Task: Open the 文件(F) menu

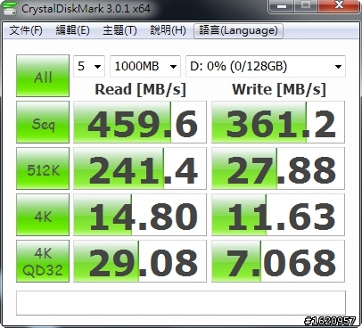Action: click(26, 30)
